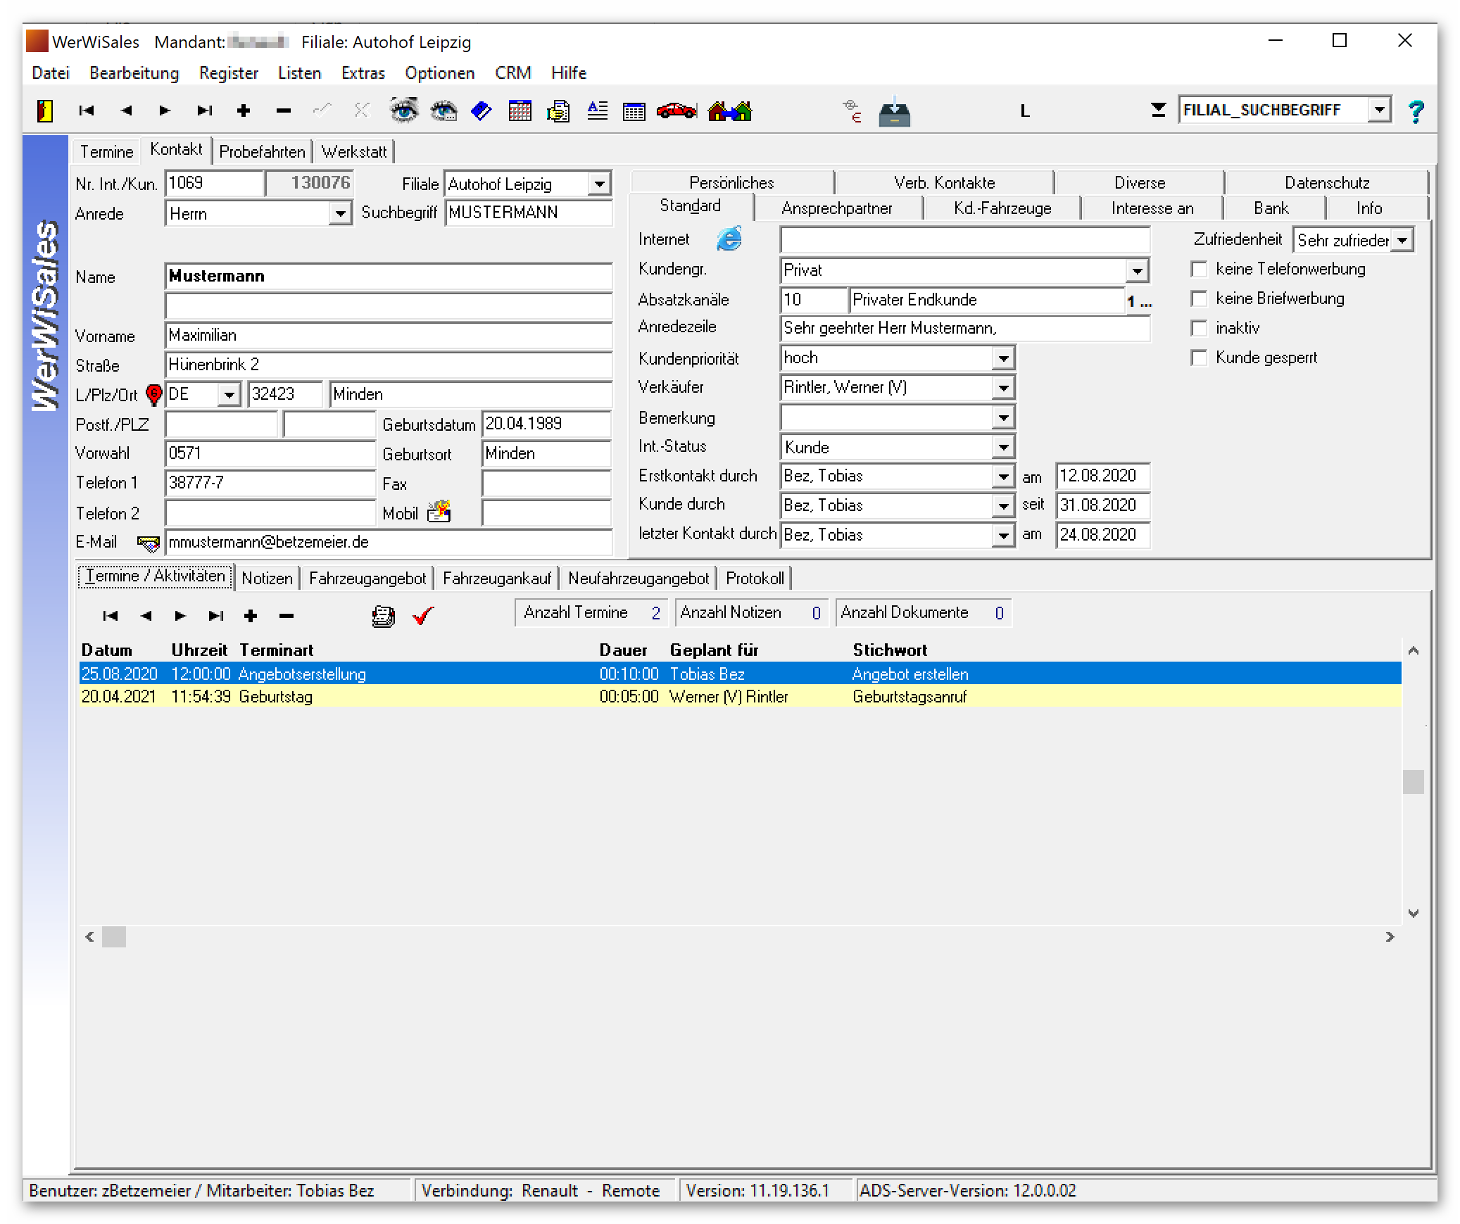Expand the Kundengr. dropdown

[x=1137, y=270]
